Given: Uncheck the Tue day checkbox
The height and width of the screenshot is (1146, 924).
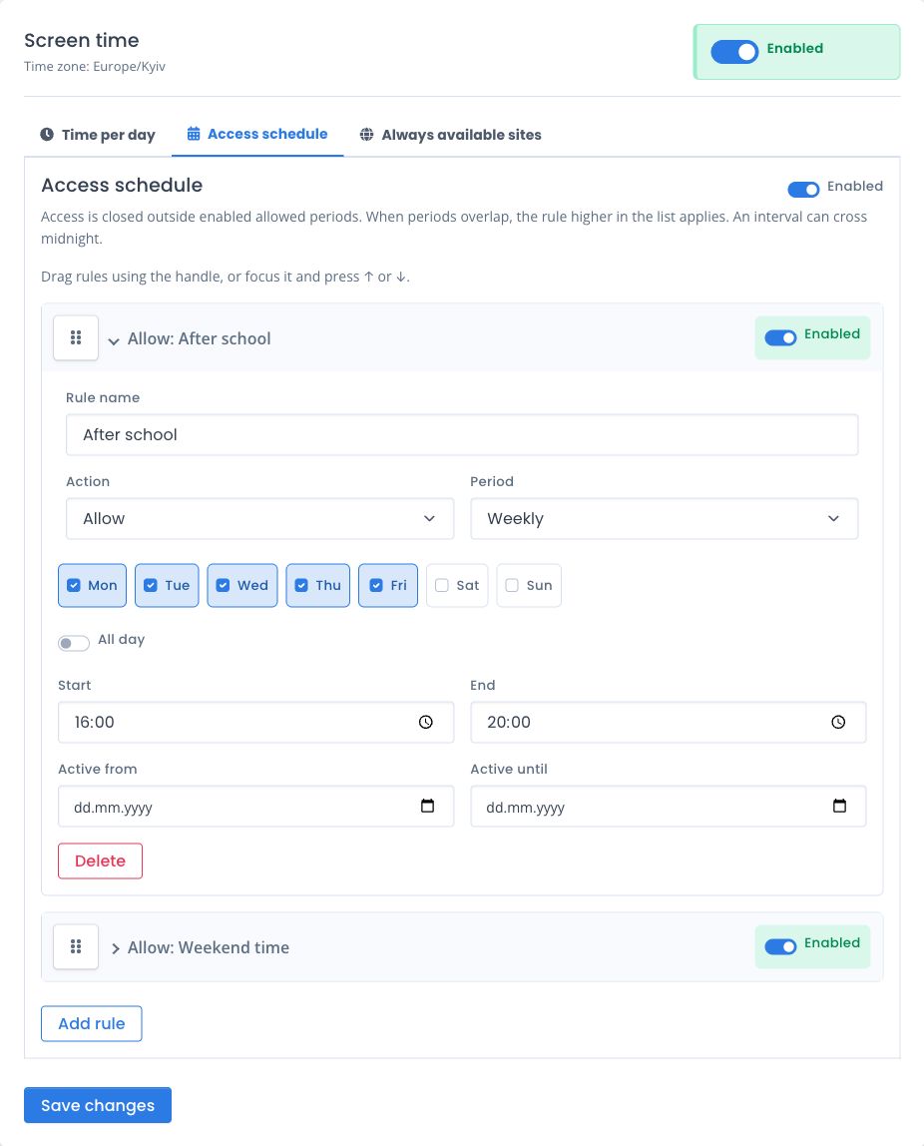Looking at the screenshot, I should click(x=151, y=585).
